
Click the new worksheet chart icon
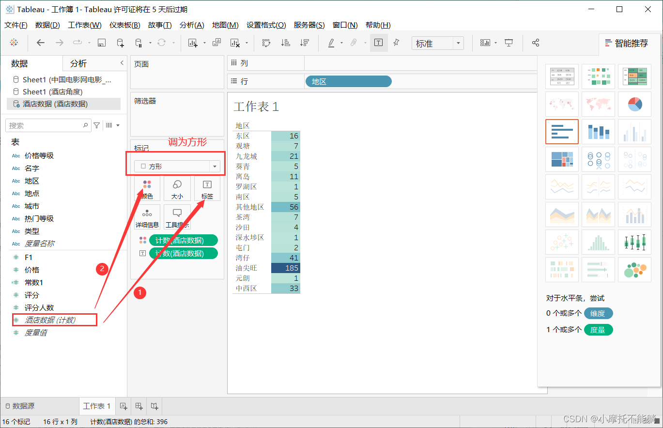pyautogui.click(x=193, y=43)
